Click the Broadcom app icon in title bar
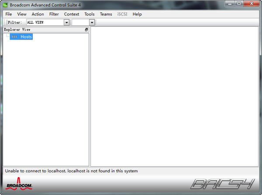The width and height of the screenshot is (262, 195). (x=5, y=5)
